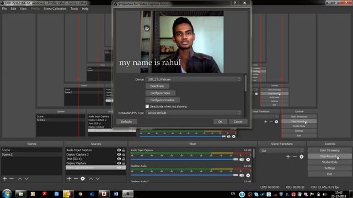
Task: Click Stop Recording in Controls panel
Action: point(330,156)
